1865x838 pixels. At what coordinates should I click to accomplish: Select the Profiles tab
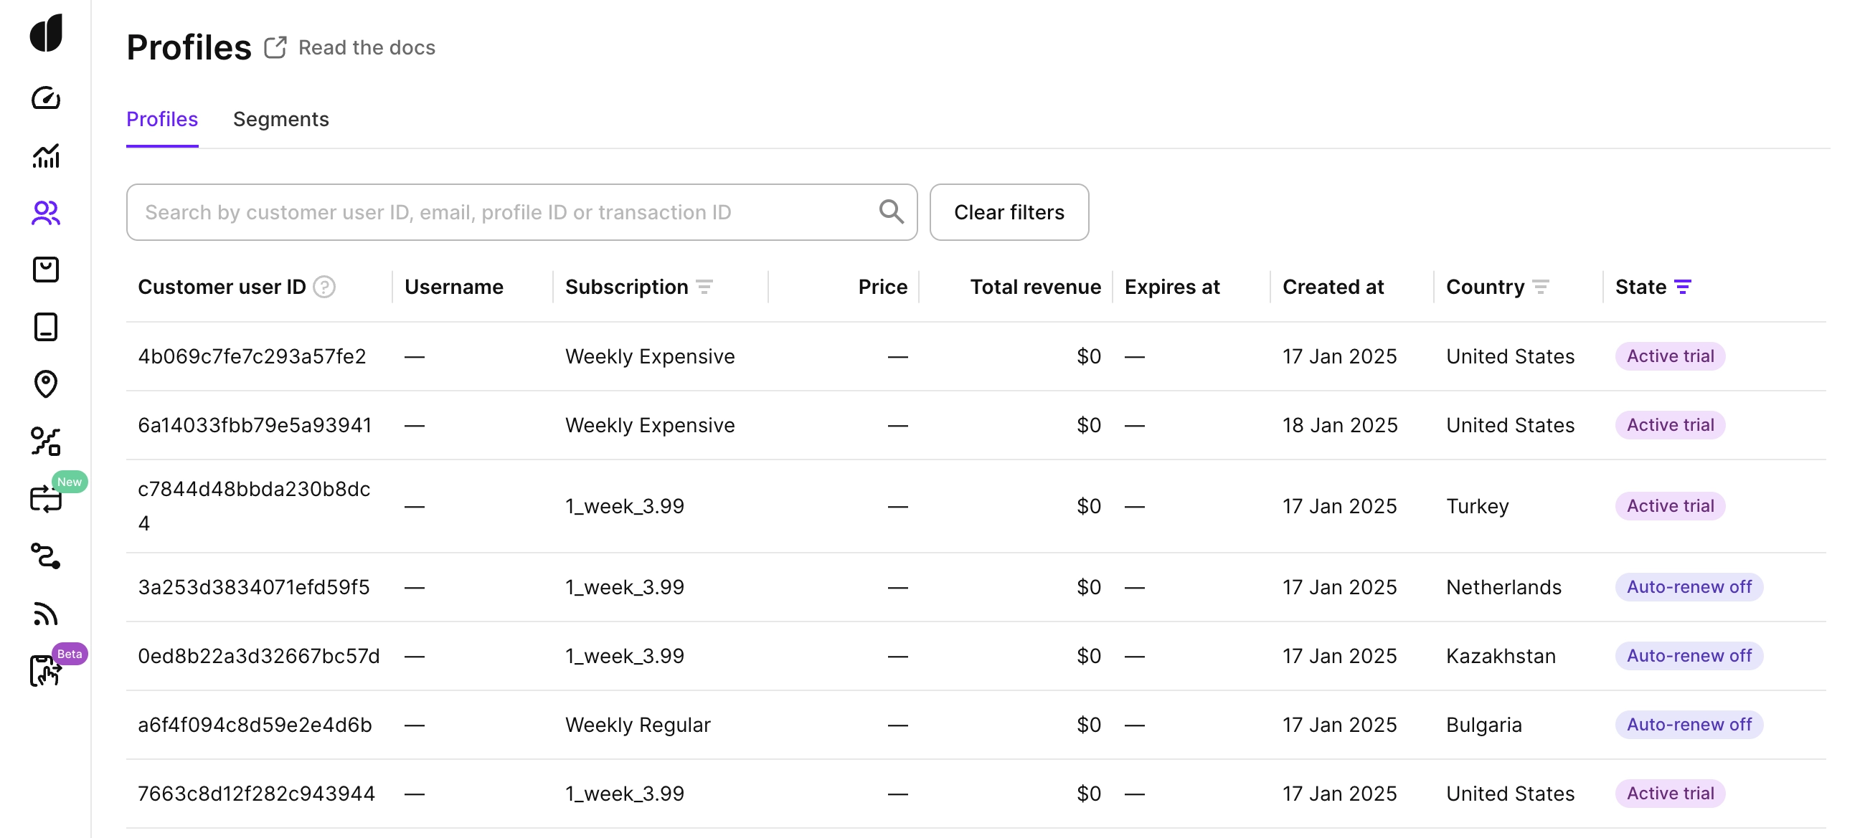click(x=162, y=120)
